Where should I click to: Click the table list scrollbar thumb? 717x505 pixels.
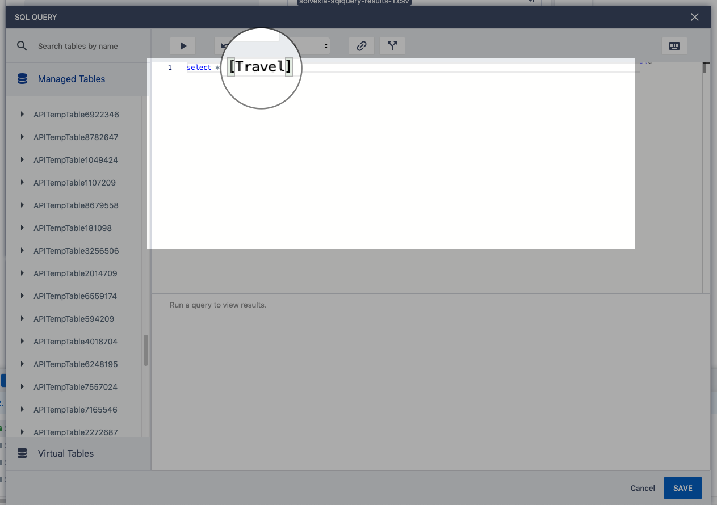pos(146,350)
